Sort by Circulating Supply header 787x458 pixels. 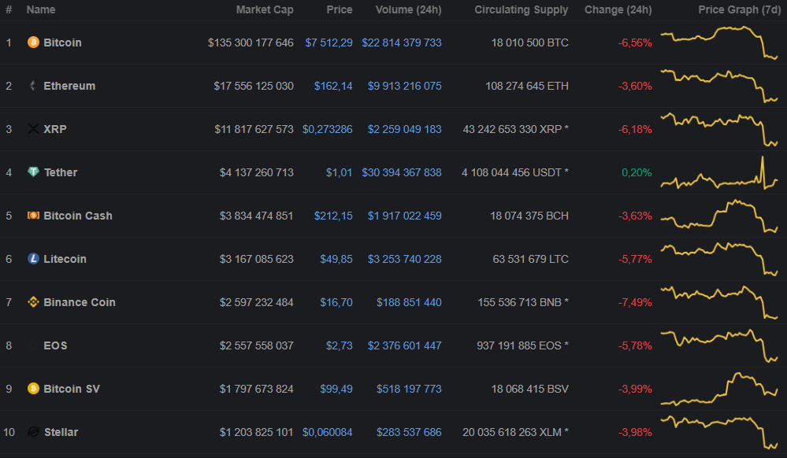coord(521,10)
